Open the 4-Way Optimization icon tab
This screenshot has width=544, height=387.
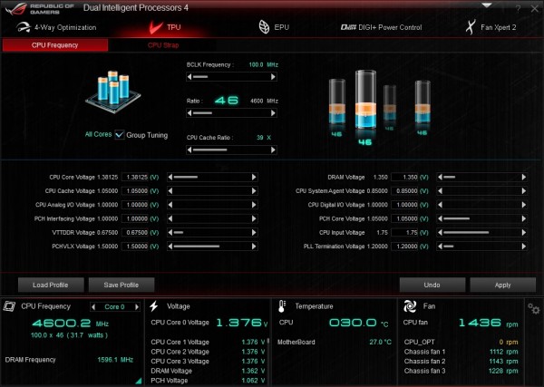point(24,27)
